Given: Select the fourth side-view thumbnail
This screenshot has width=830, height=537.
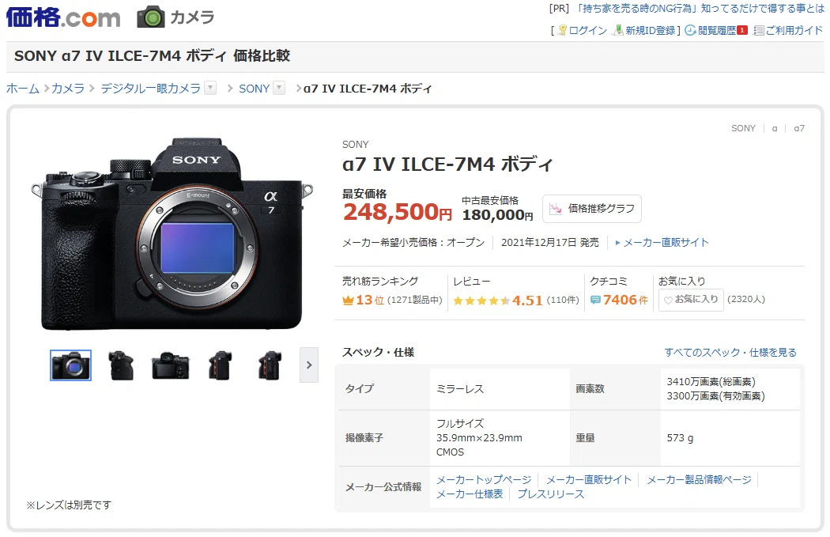Looking at the screenshot, I should coord(221,365).
